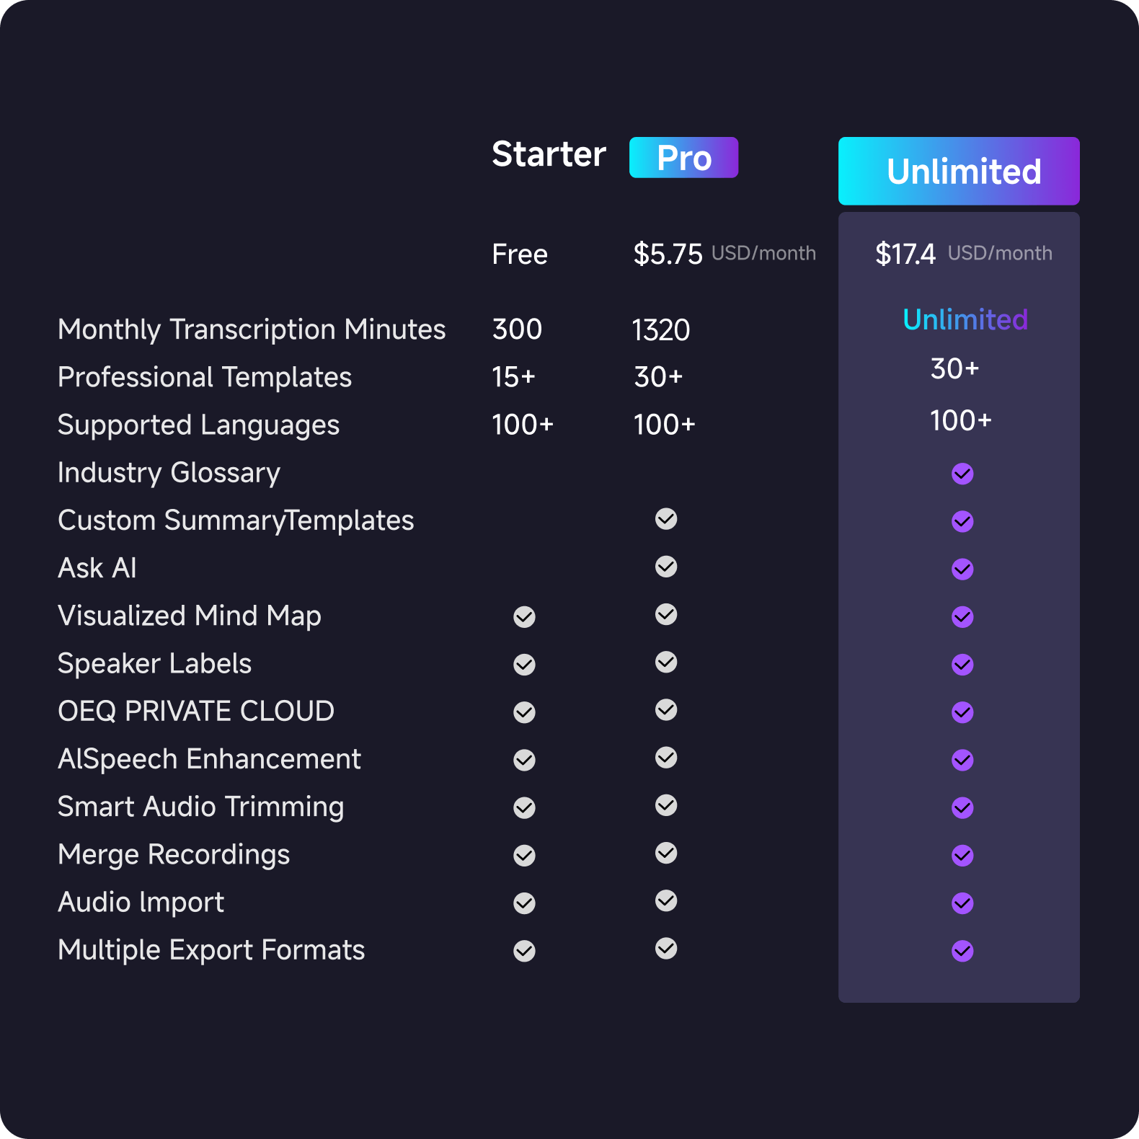Click Industry Glossary checkmark under Unlimited
Screen dimensions: 1139x1139
(x=962, y=474)
